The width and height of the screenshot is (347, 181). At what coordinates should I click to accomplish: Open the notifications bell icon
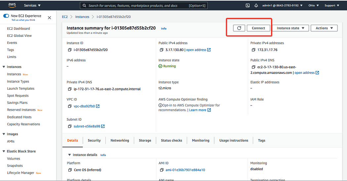256,6
